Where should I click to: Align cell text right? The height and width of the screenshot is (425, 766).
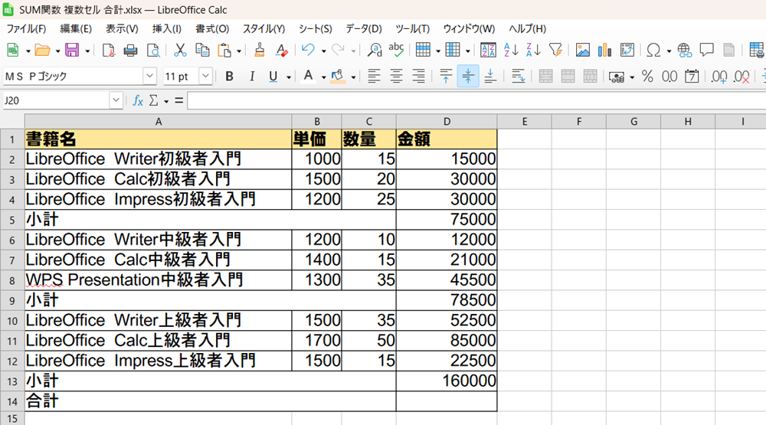pyautogui.click(x=419, y=77)
